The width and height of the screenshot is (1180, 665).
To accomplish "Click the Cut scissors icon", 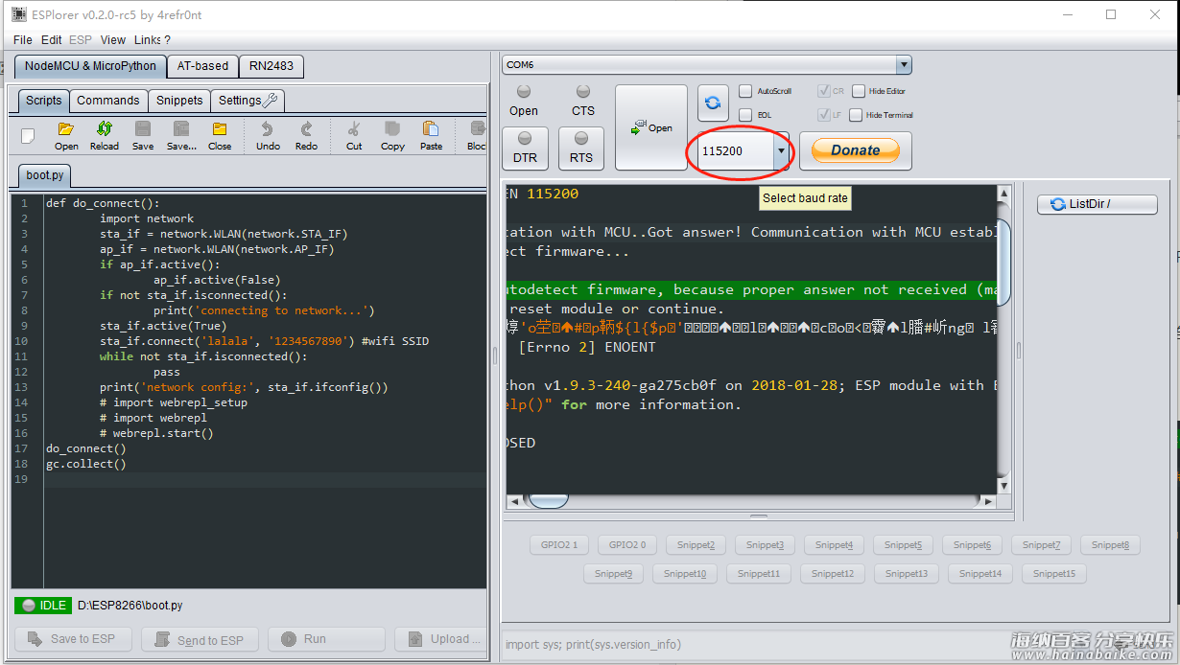I will tap(354, 135).
